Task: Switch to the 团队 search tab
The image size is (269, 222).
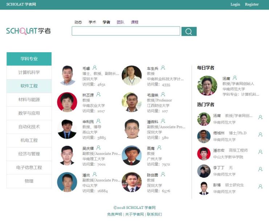Action: (x=121, y=22)
